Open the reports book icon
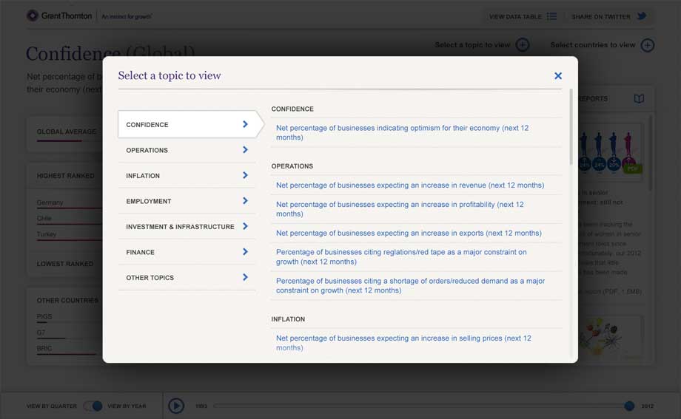Viewport: 681px width, 419px height. pyautogui.click(x=639, y=99)
